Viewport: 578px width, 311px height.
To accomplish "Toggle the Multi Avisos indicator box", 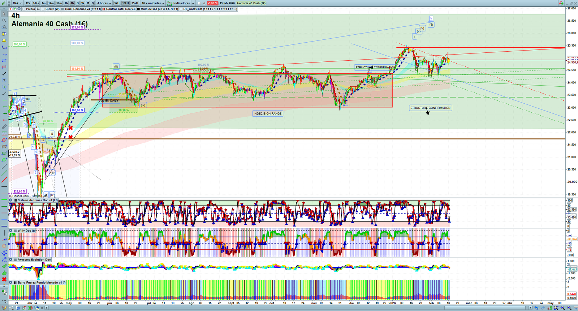I will pos(138,9).
